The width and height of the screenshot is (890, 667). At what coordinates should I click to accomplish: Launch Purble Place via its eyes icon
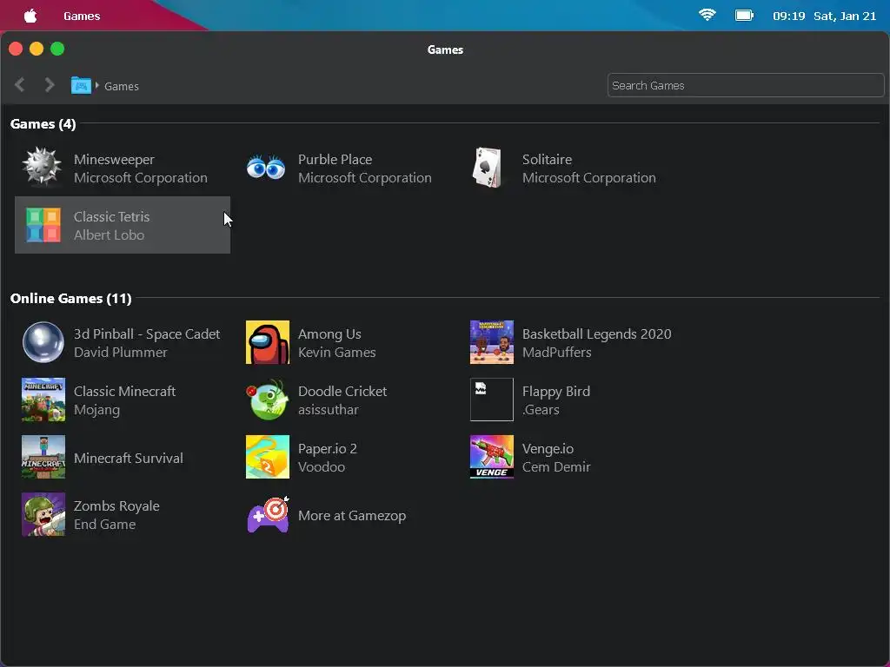click(266, 168)
